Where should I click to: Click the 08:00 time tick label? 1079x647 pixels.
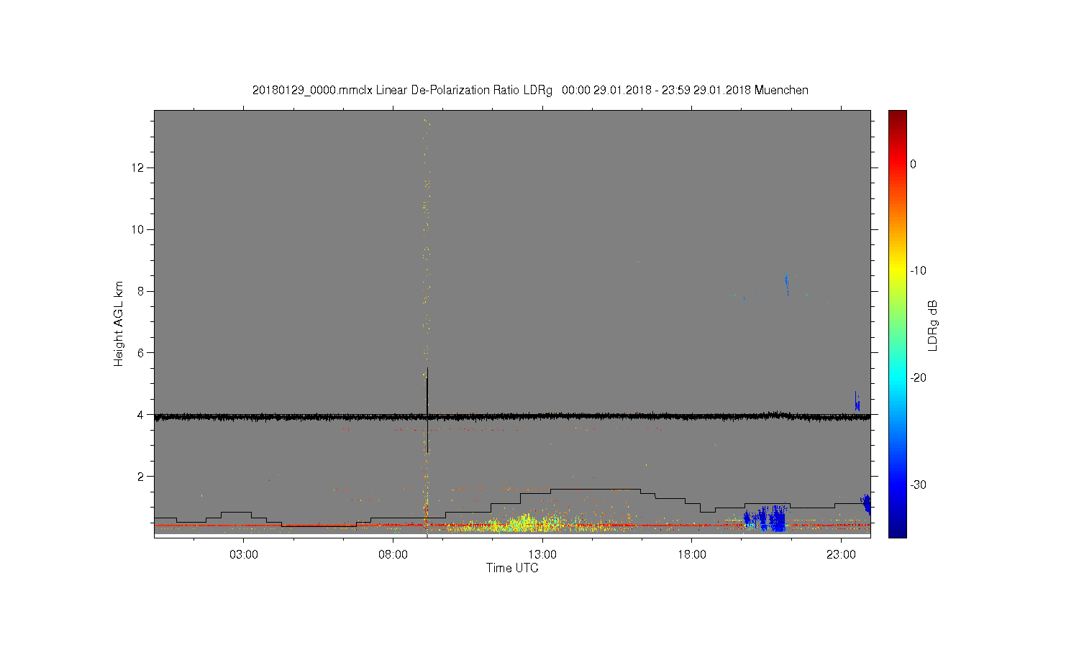(393, 555)
